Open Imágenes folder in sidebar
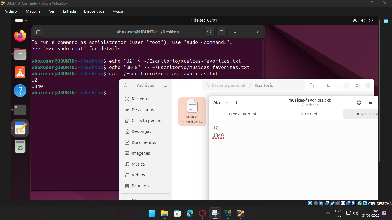Image resolution: width=392 pixels, height=220 pixels. 146,153
